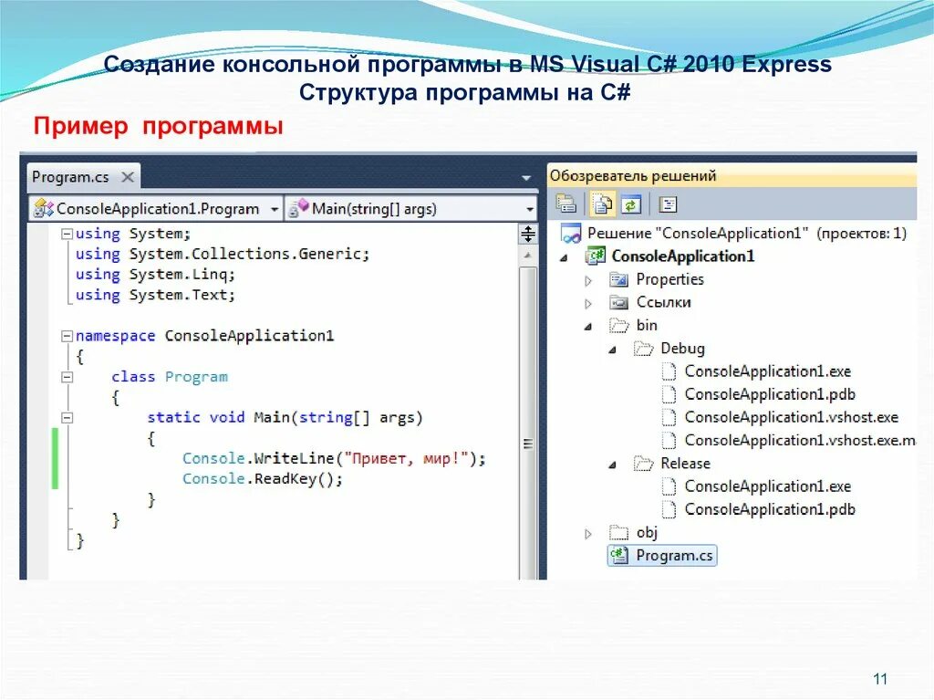
Task: Collapse the using directives block
Action: 67,234
